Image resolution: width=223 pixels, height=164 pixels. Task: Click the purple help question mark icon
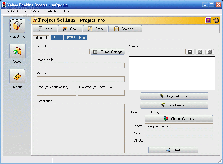coord(208,20)
